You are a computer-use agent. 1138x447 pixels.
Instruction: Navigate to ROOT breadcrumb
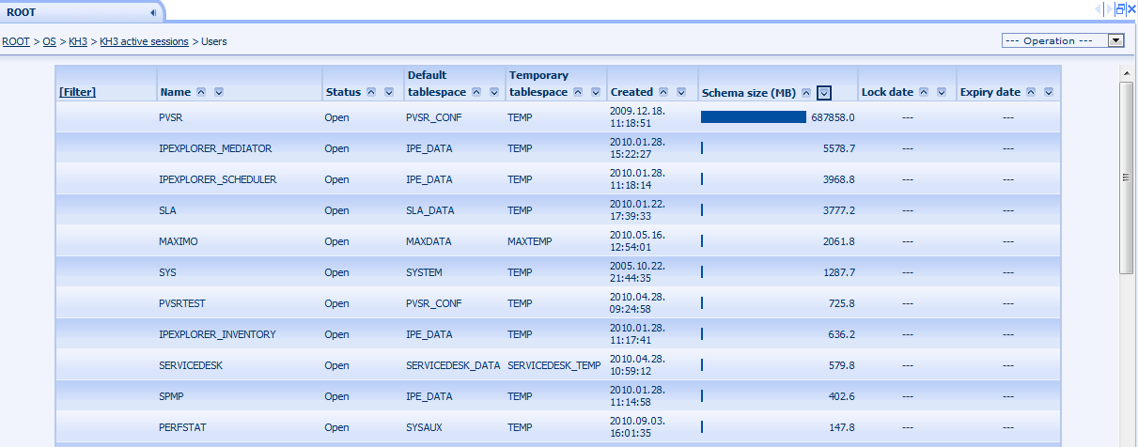15,41
